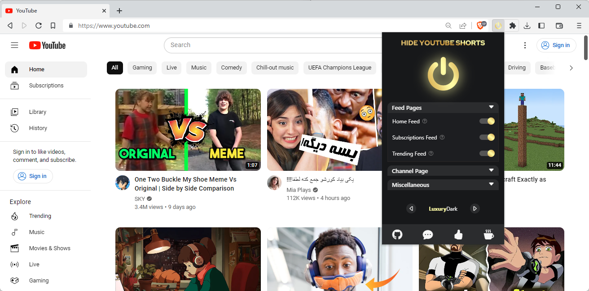Image resolution: width=589 pixels, height=291 pixels.
Task: Open browser Downloads
Action: (527, 26)
